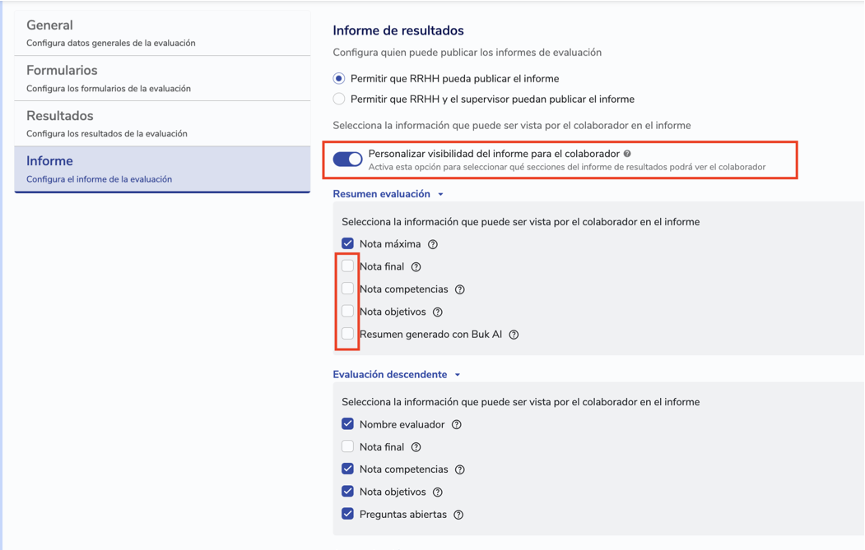Image resolution: width=865 pixels, height=550 pixels.
Task: Click help icon next to Nota máxima
Action: tap(433, 244)
